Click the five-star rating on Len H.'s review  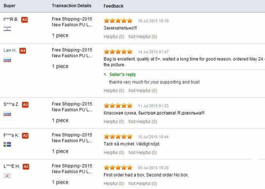pyautogui.click(x=118, y=52)
